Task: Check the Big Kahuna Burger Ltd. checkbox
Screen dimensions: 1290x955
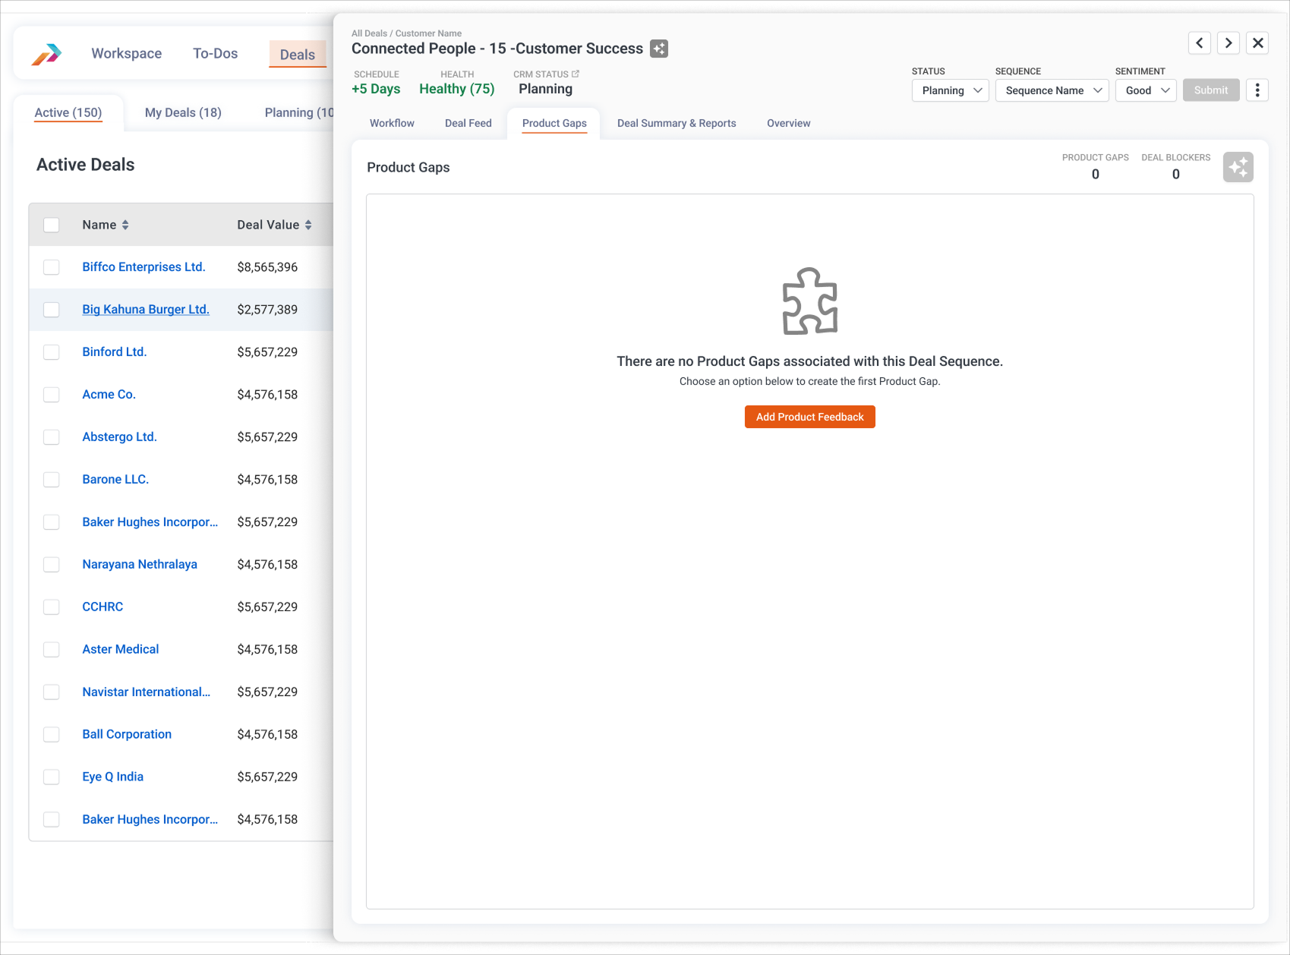Action: [52, 310]
